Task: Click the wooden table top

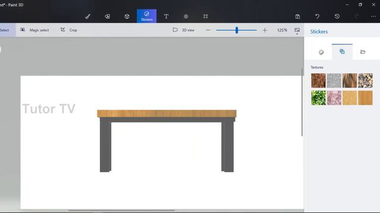Action: [167, 114]
